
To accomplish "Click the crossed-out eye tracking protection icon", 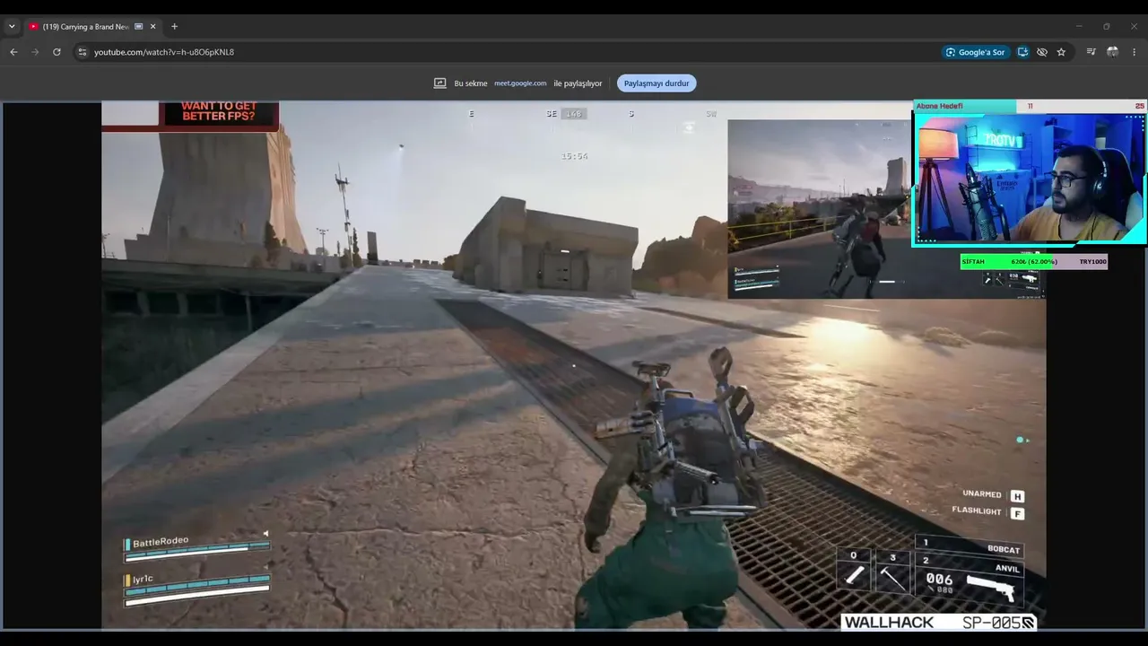I will 1041,52.
